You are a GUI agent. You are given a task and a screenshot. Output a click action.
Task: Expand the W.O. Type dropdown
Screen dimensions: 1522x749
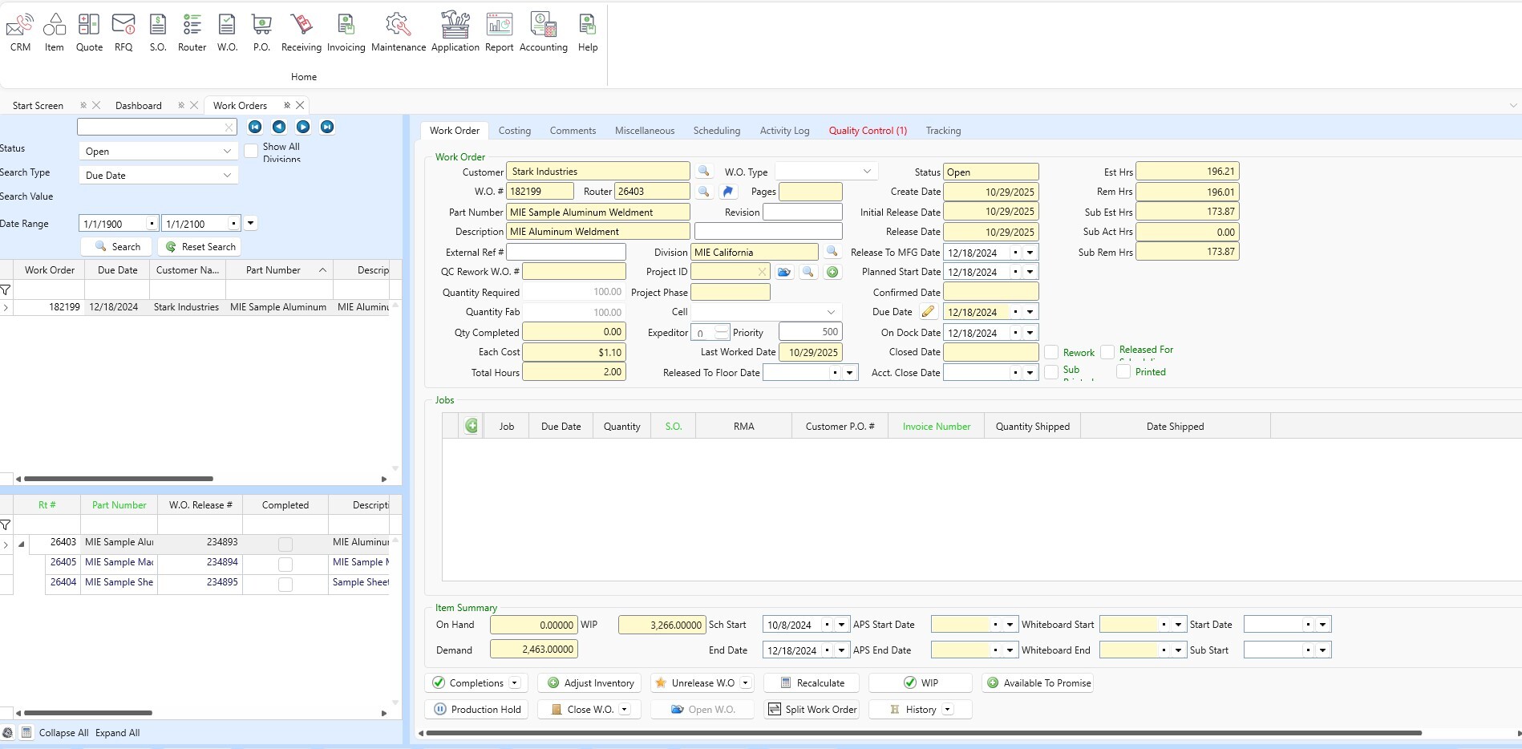[867, 171]
